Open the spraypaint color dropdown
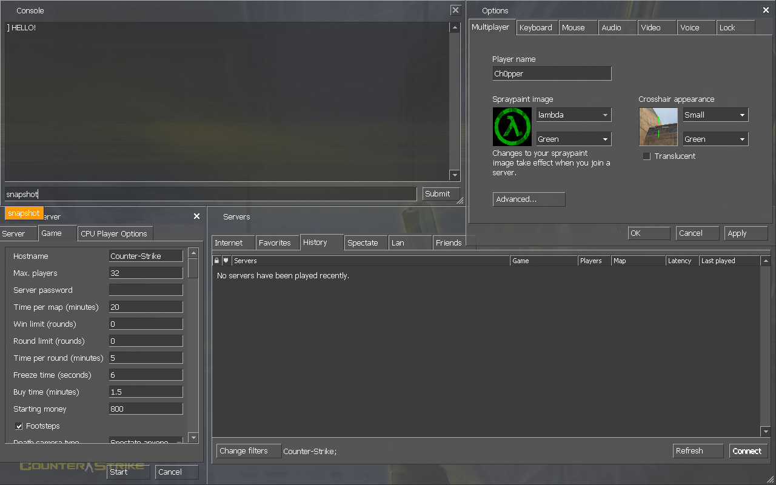 573,139
